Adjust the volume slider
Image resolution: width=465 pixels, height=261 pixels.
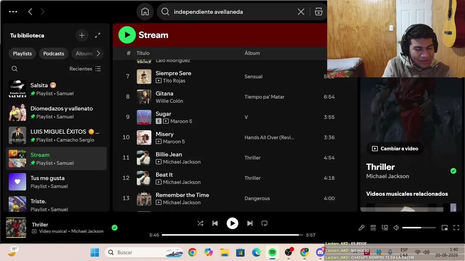(x=419, y=228)
